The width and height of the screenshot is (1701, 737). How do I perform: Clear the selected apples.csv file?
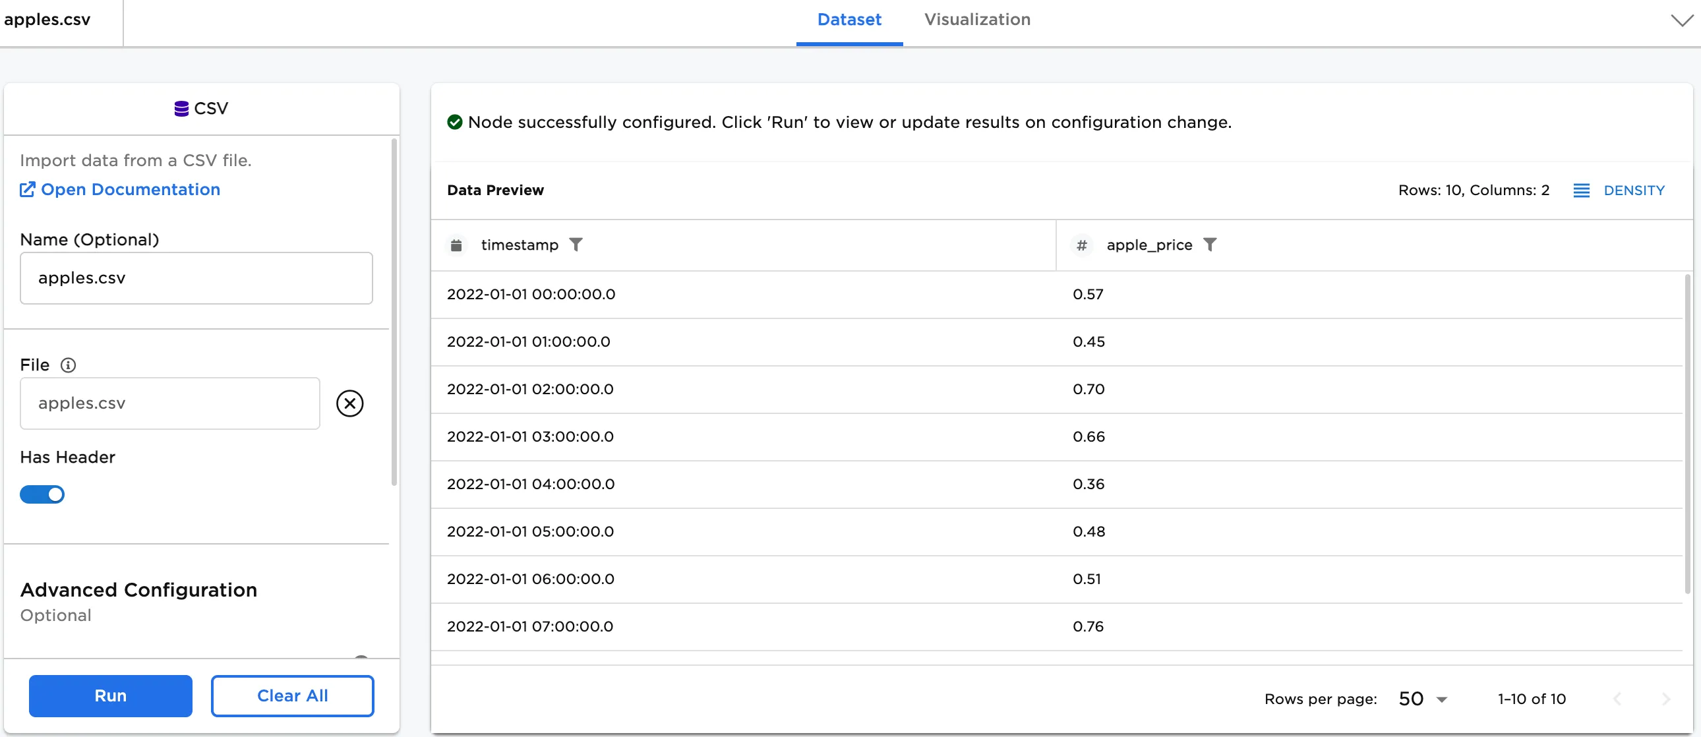point(350,403)
